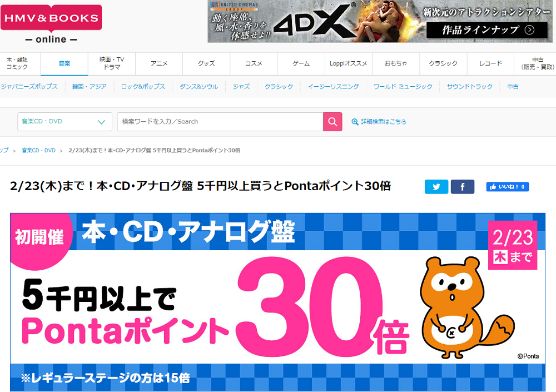
Task: Select the top-row クラシック tab
Action: [x=443, y=63]
